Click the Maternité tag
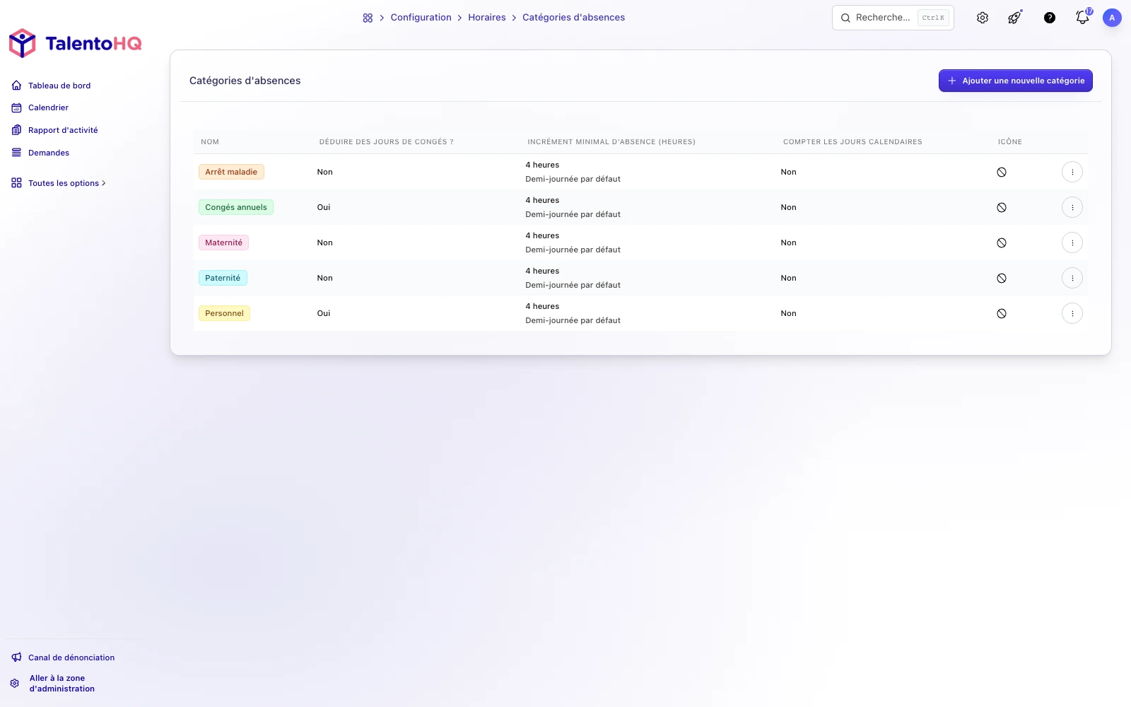Viewport: 1131px width, 707px height. tap(223, 243)
